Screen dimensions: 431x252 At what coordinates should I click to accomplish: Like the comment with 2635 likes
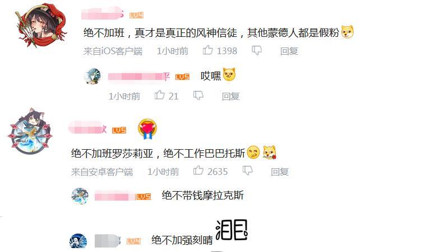pos(198,170)
